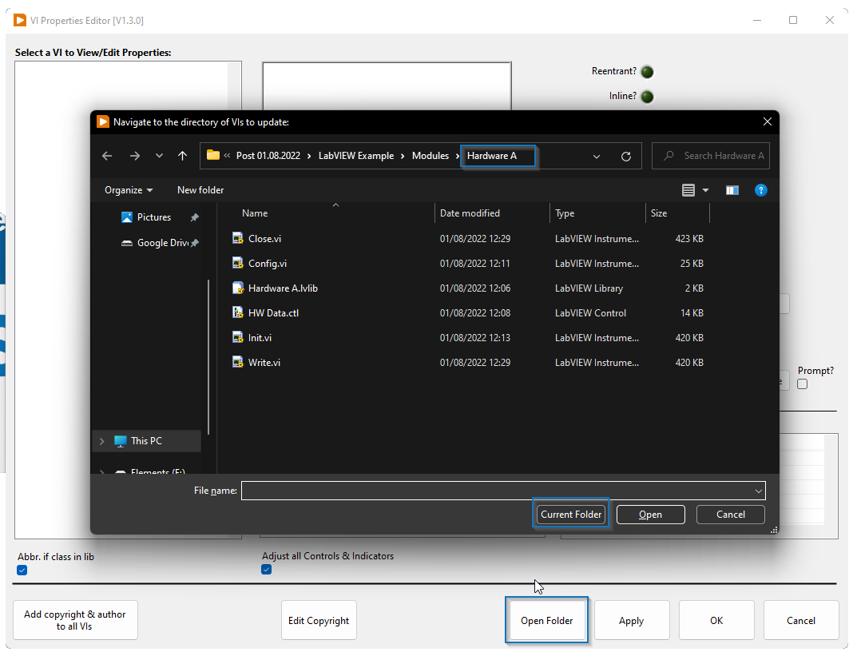Click the Modules breadcrumb in the address bar
The image size is (853, 656).
coord(430,156)
